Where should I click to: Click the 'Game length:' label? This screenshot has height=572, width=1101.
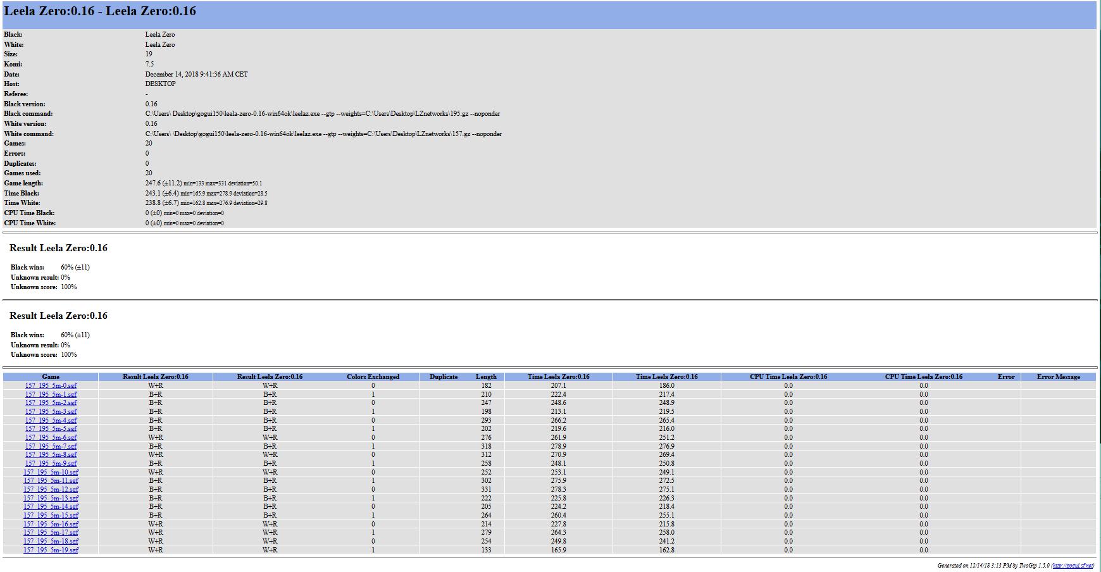pyautogui.click(x=23, y=183)
